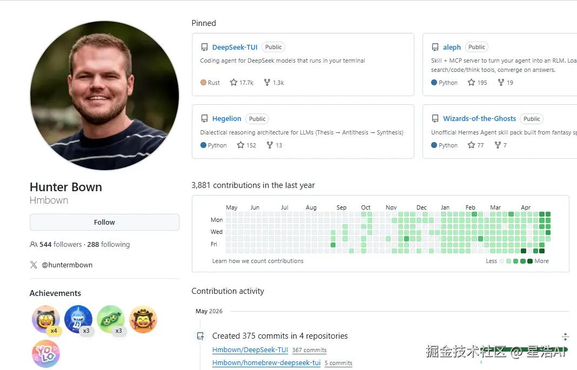Click the Public label on DeepSeek-TUI
This screenshot has height=370, width=577.
[x=273, y=47]
